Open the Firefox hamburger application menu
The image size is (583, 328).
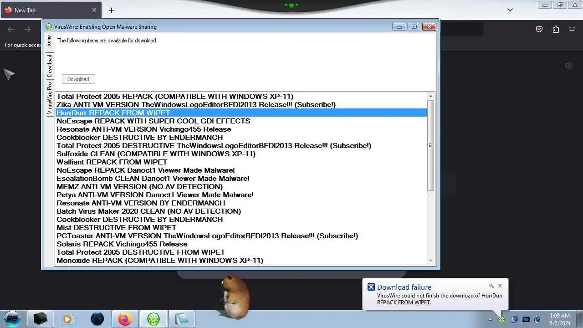pos(572,29)
